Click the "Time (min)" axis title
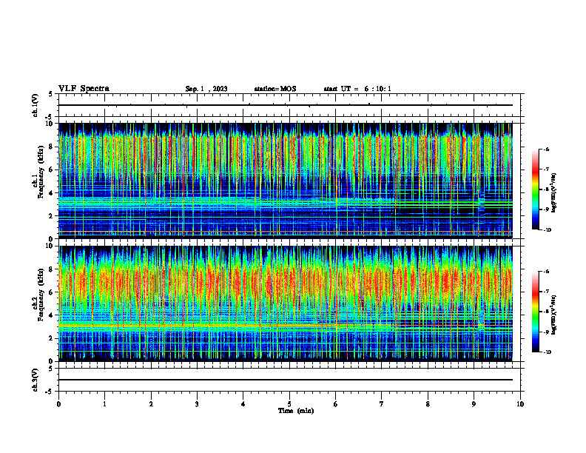 (x=296, y=411)
